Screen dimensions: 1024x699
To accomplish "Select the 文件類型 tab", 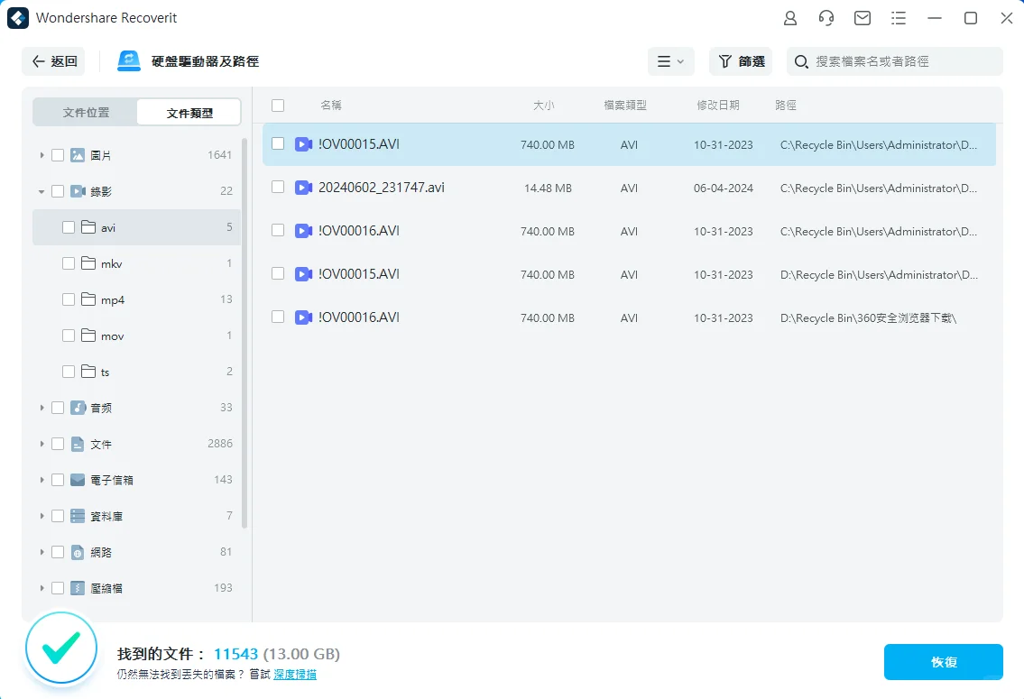I will click(x=189, y=112).
